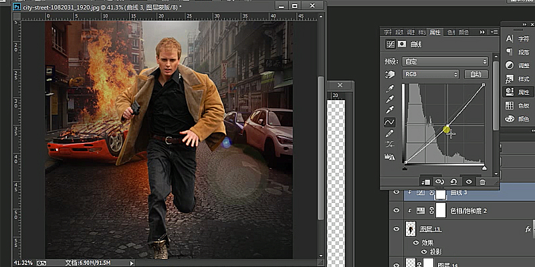Switch to the 调整 tab in panel group
The height and width of the screenshot is (267, 535).
click(x=411, y=32)
